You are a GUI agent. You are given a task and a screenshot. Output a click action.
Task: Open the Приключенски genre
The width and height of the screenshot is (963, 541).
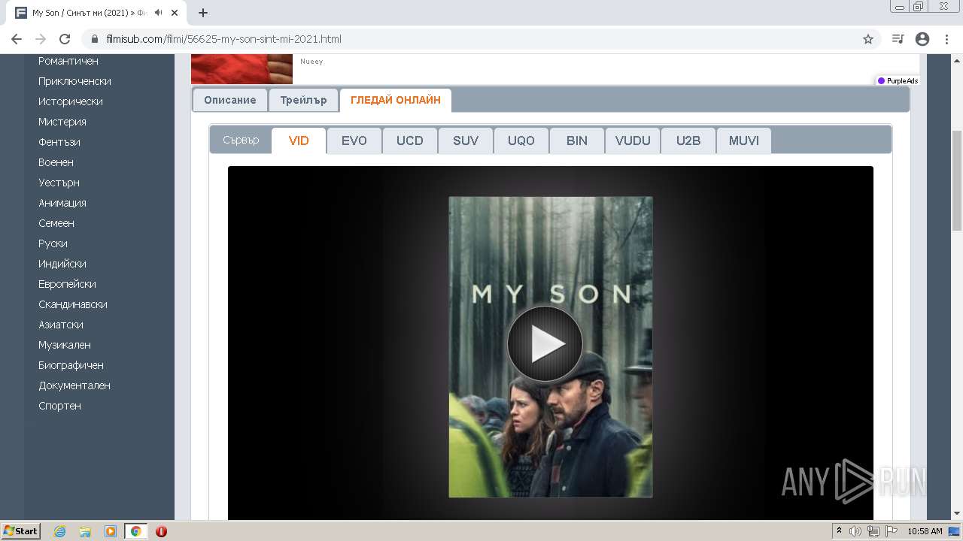point(74,81)
